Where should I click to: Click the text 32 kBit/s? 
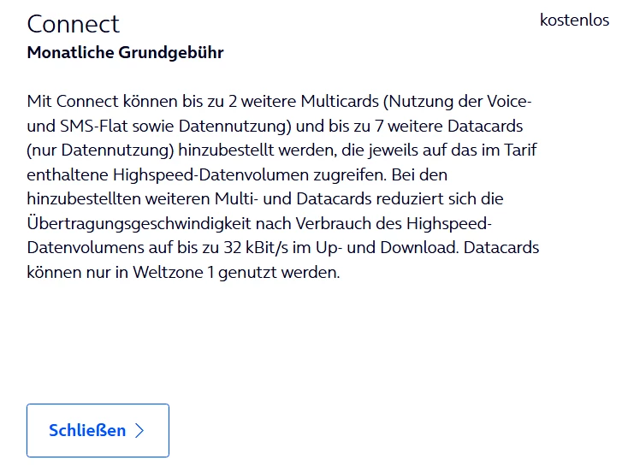click(x=256, y=248)
